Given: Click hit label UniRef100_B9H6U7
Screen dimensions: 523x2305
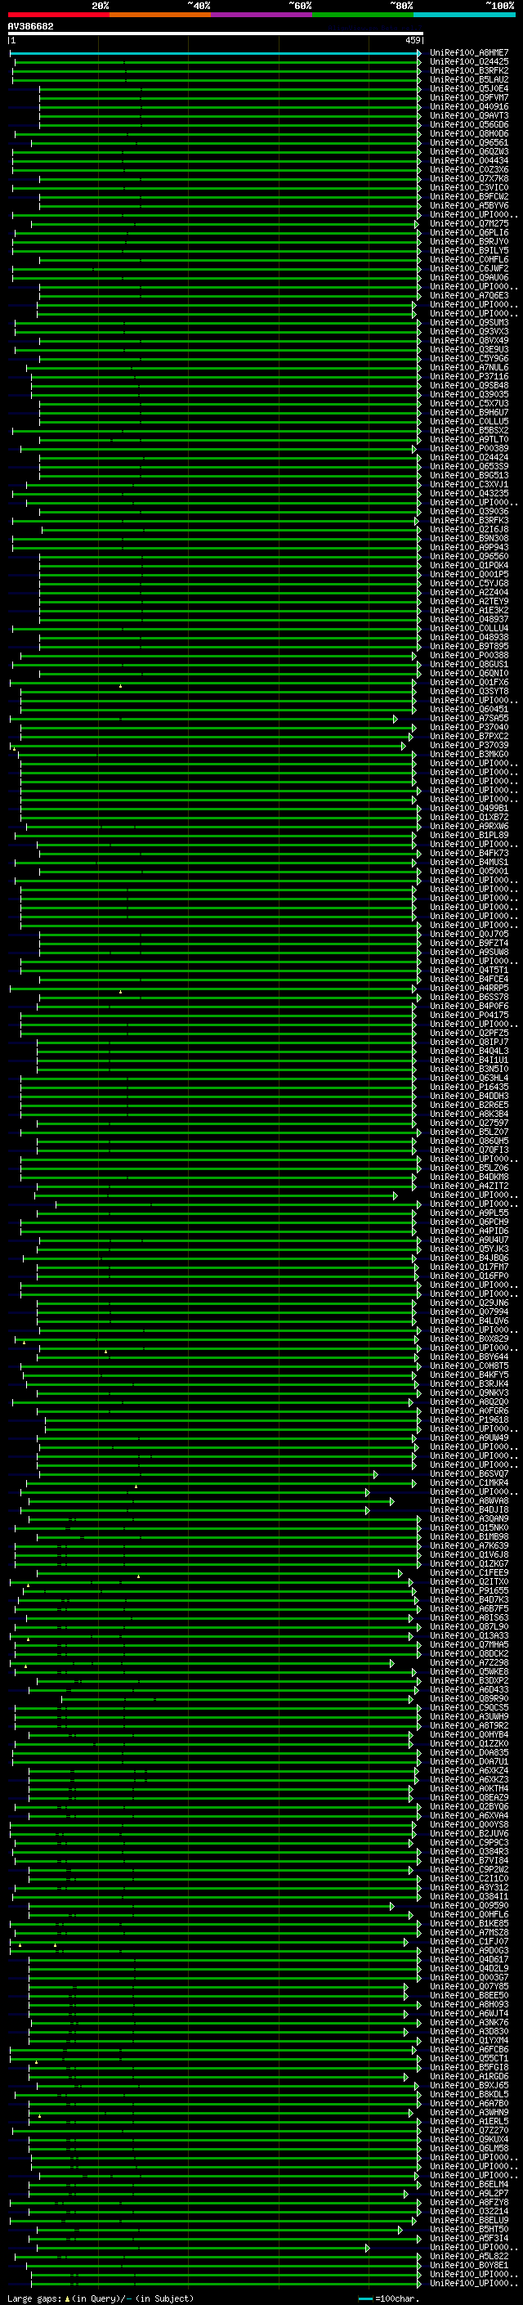Looking at the screenshot, I should point(469,412).
